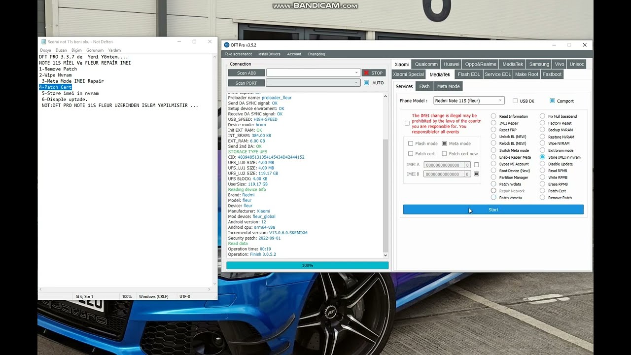The image size is (631, 355).
Task: Select the Store IMEI in nvram option
Action: [x=542, y=157]
